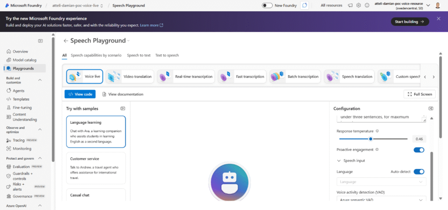Open the Voice activity detection dropdown

381,200
